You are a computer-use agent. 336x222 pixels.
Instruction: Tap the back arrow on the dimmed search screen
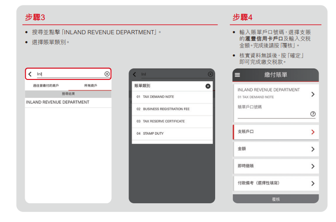135,74
